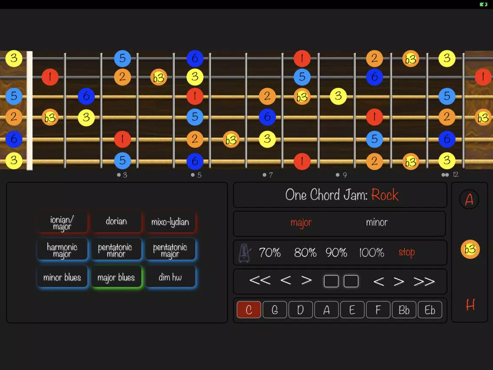Screen dimensions: 493x370
Task: Select key G
Action: (274, 310)
